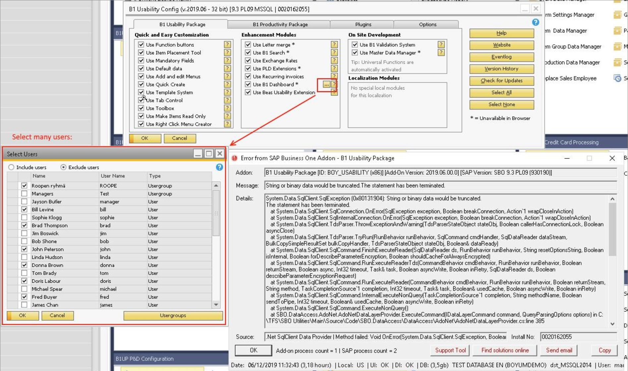Click Replace Sales Employee clock icon
Screen dimensions: 628x371
(617, 78)
